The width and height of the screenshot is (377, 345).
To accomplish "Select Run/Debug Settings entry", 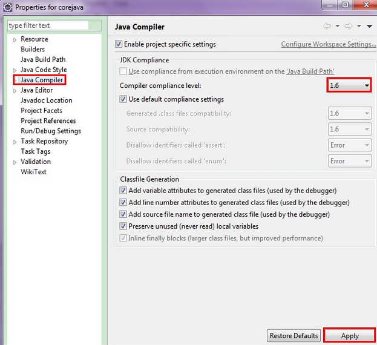I will tap(51, 131).
